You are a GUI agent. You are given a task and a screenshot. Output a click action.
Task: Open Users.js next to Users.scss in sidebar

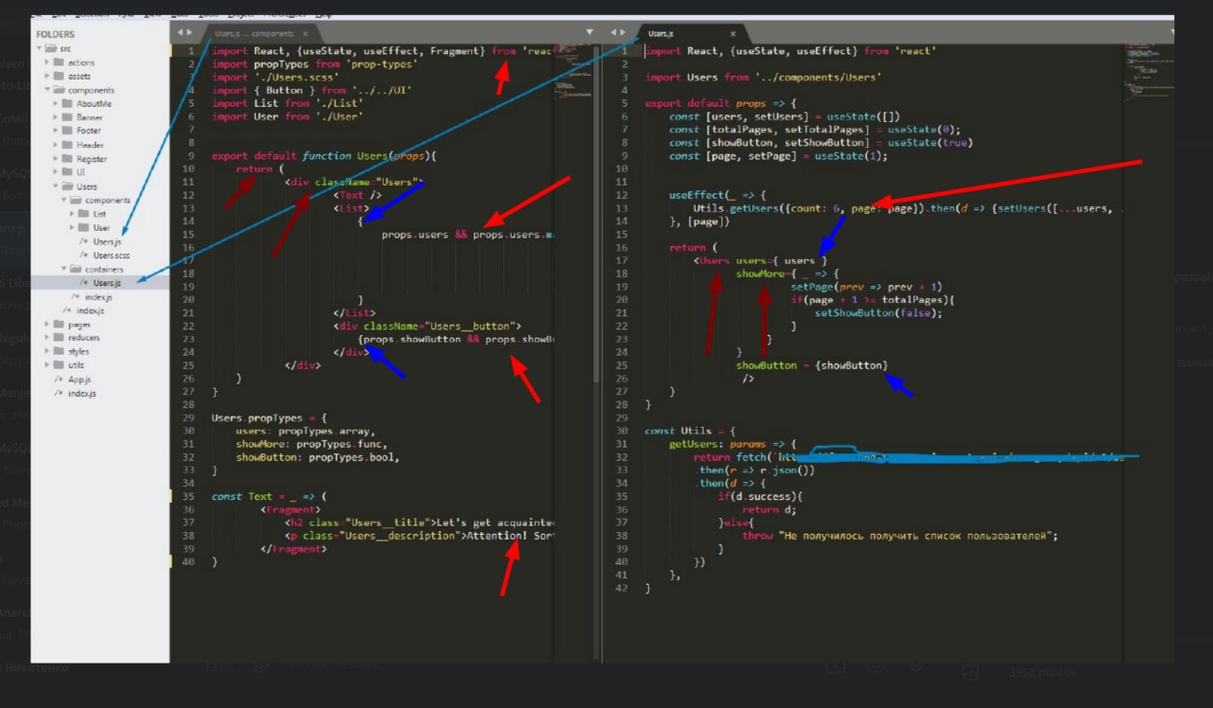click(107, 241)
